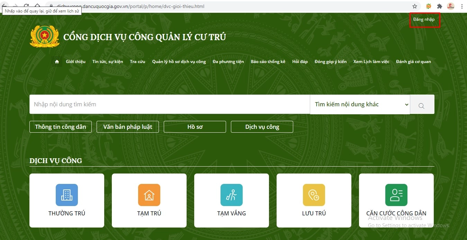Select the Lưu trú location pin icon

(314, 195)
